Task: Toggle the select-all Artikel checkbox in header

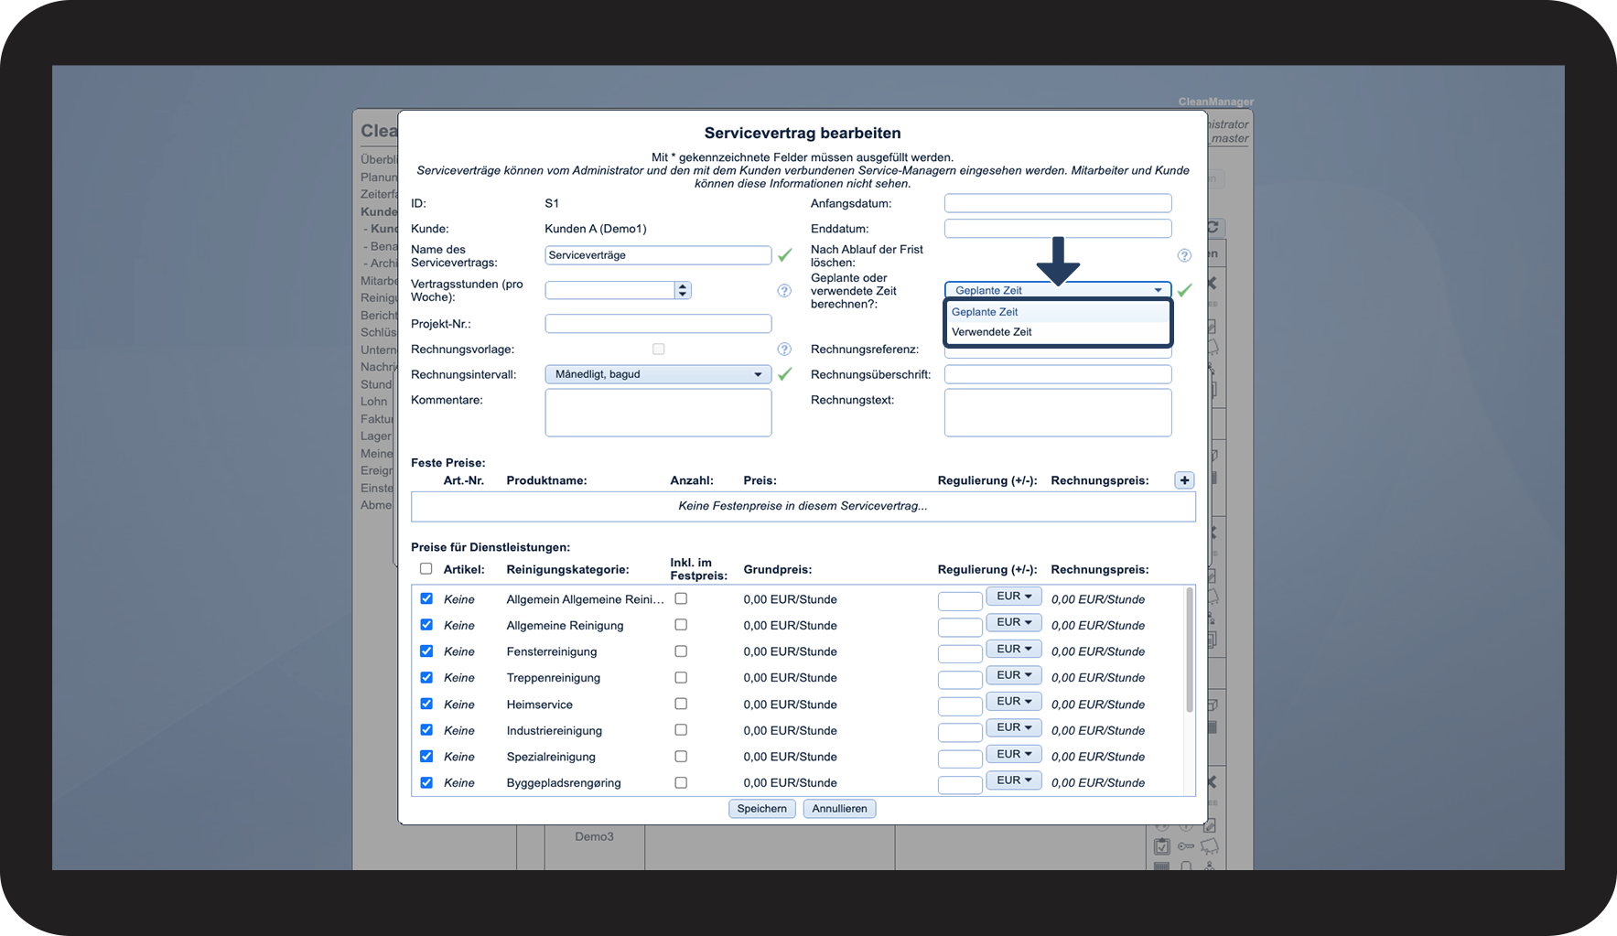Action: (x=426, y=568)
